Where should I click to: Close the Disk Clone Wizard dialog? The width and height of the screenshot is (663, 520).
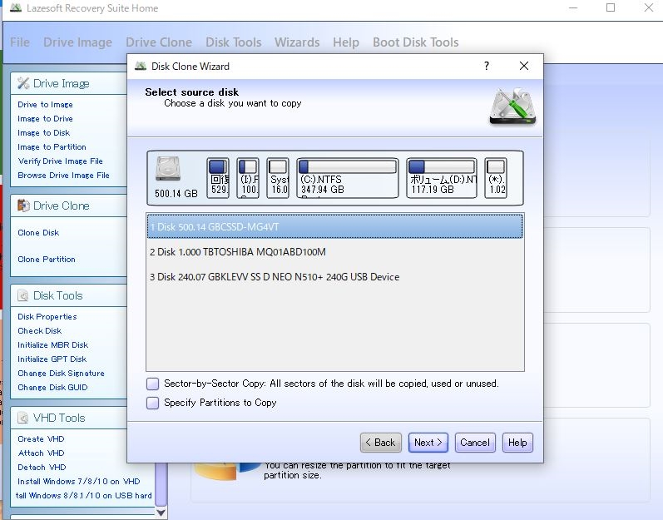pos(524,66)
